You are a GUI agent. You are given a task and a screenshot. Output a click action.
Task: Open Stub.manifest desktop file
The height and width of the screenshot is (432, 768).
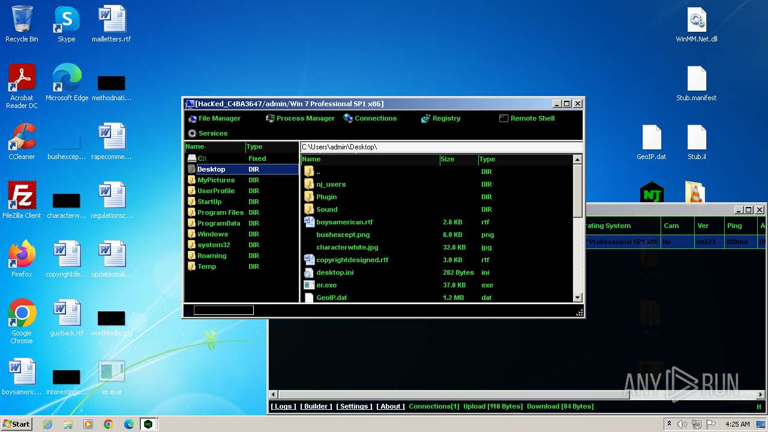click(697, 83)
